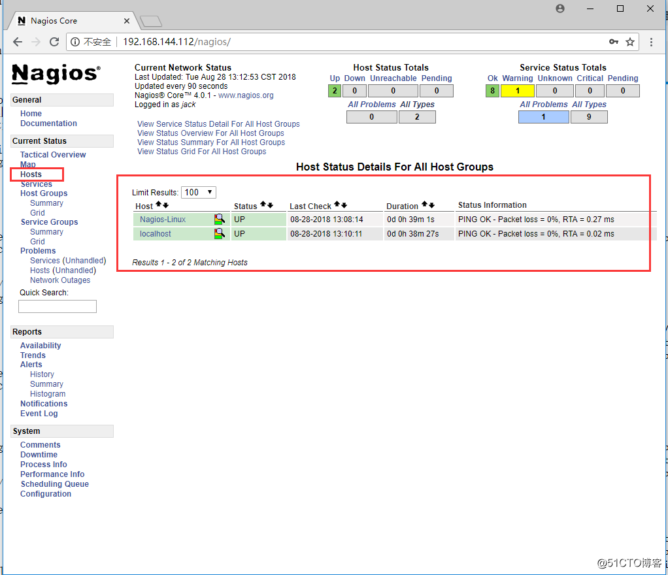
Task: Sort Duration ascending arrow
Action: point(424,204)
